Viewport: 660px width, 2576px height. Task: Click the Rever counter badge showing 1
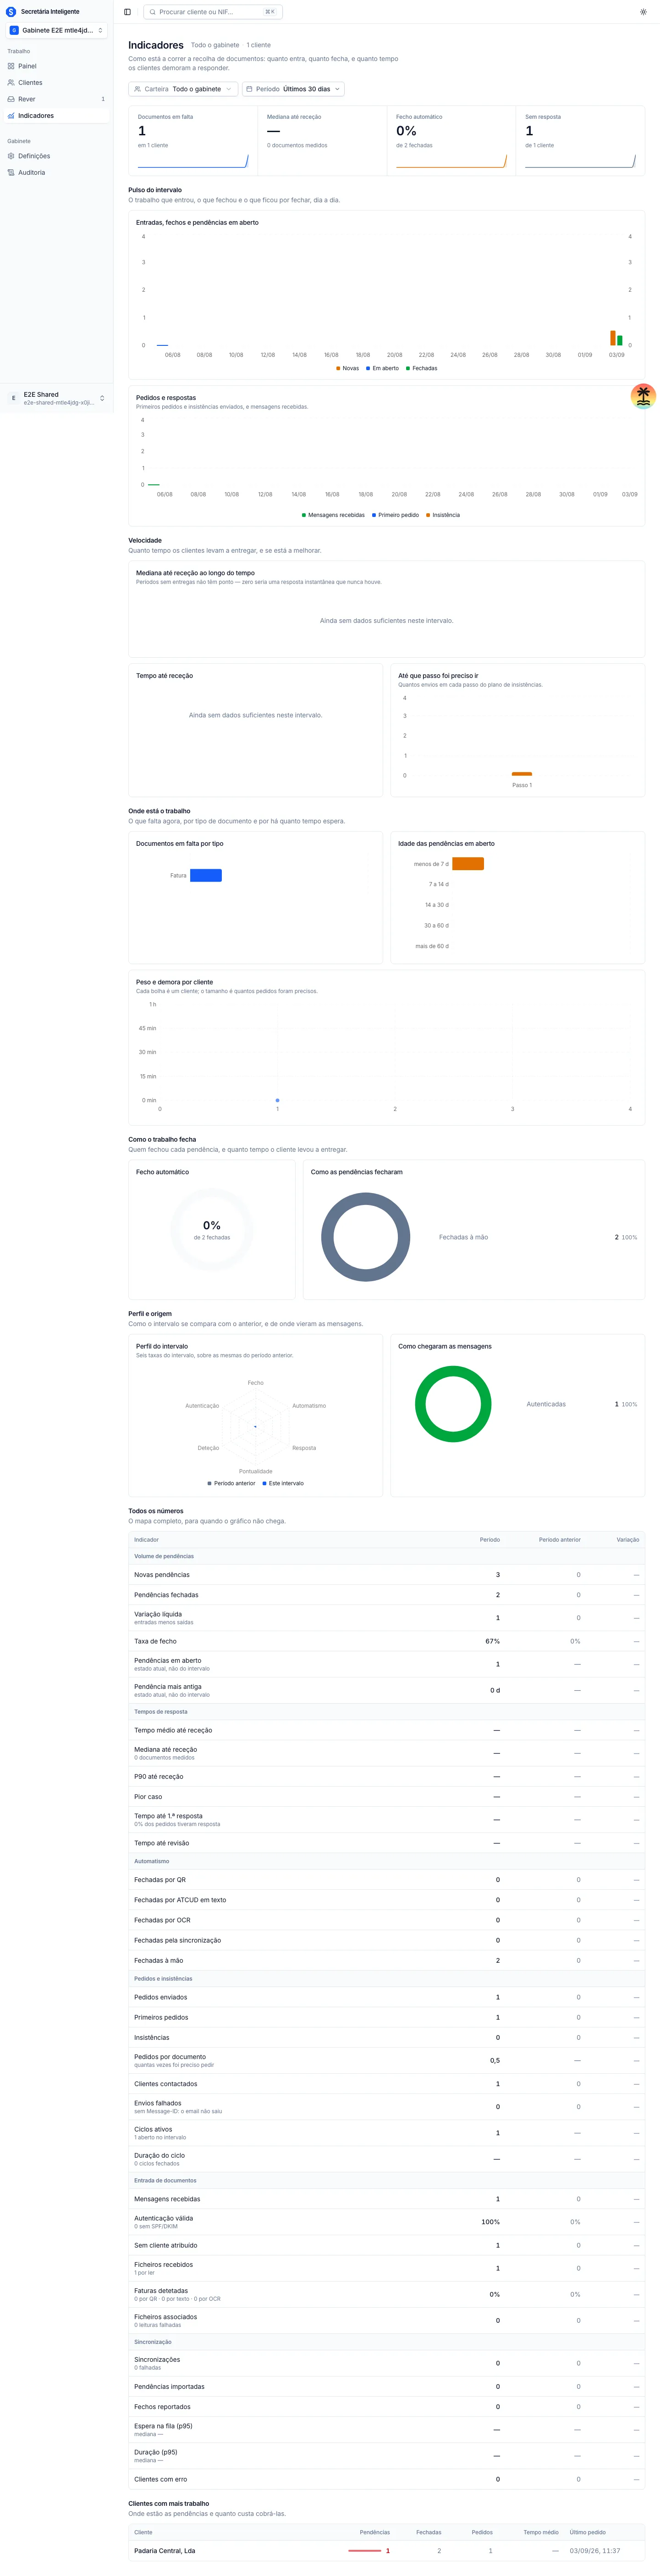click(x=103, y=99)
